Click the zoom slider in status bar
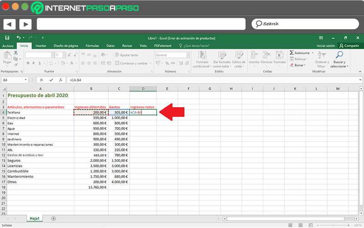This screenshot has height=228, width=364. [333, 225]
